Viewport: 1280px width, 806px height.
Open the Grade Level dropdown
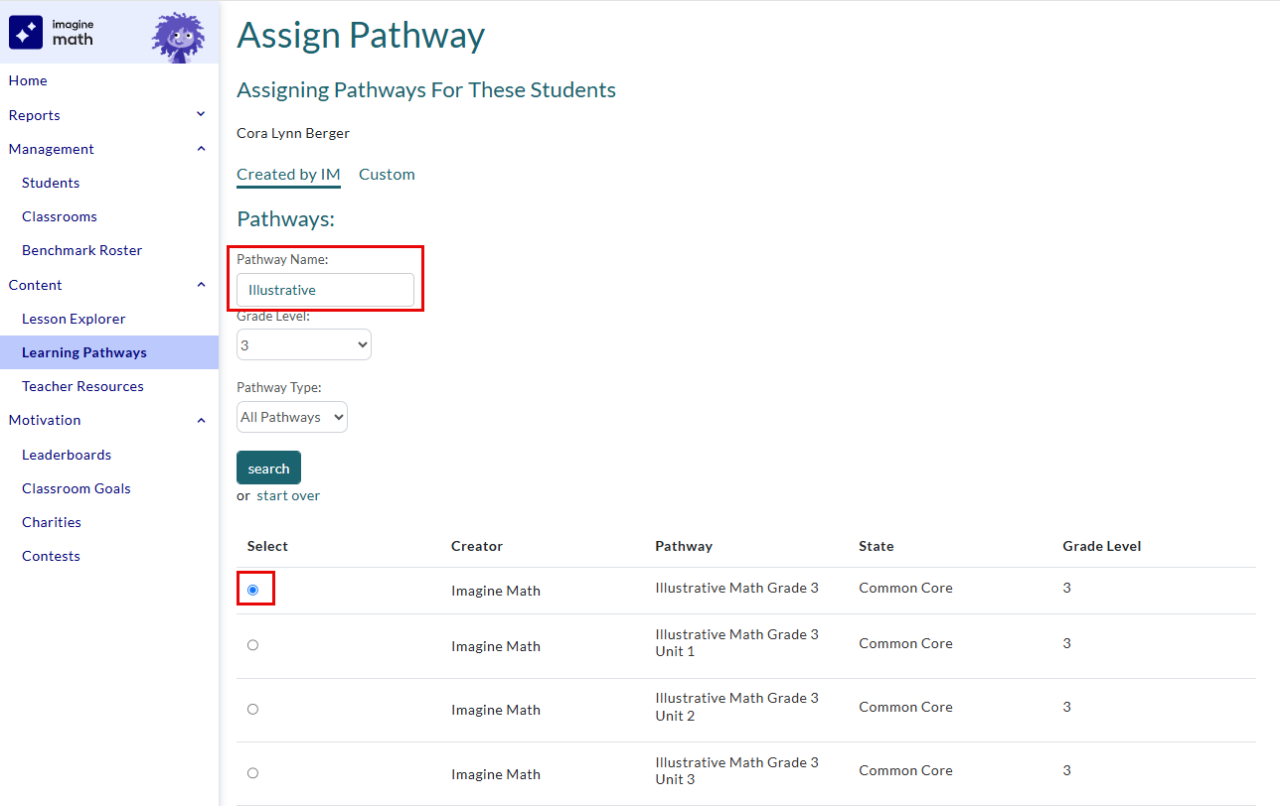(x=304, y=344)
